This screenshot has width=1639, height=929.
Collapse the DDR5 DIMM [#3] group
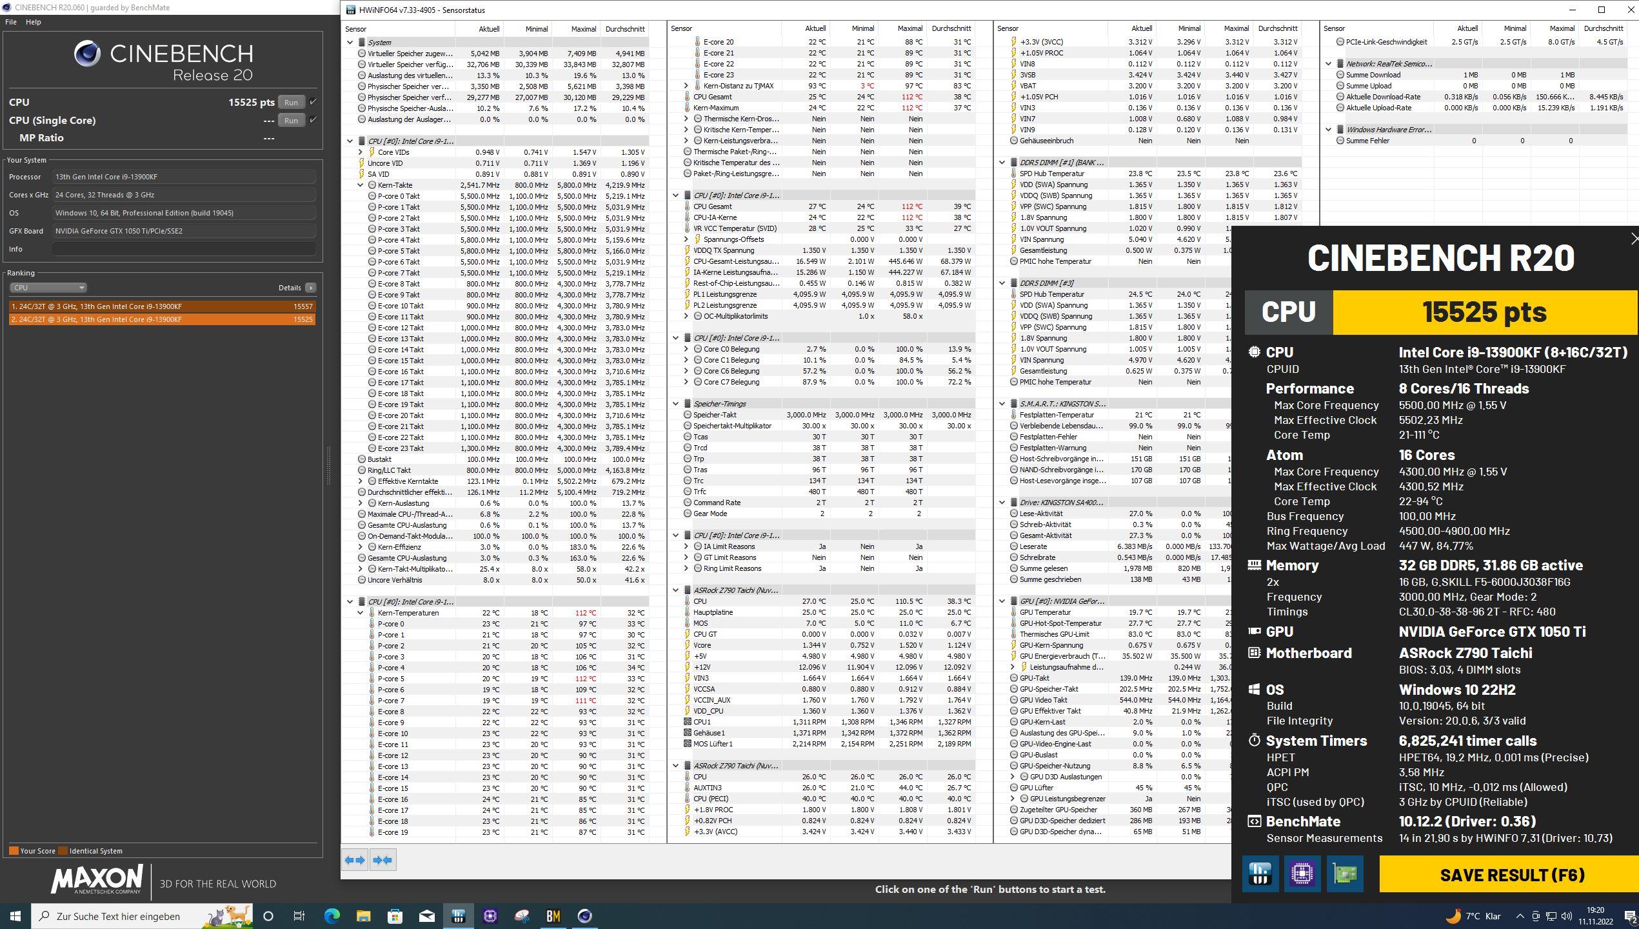pos(1002,283)
